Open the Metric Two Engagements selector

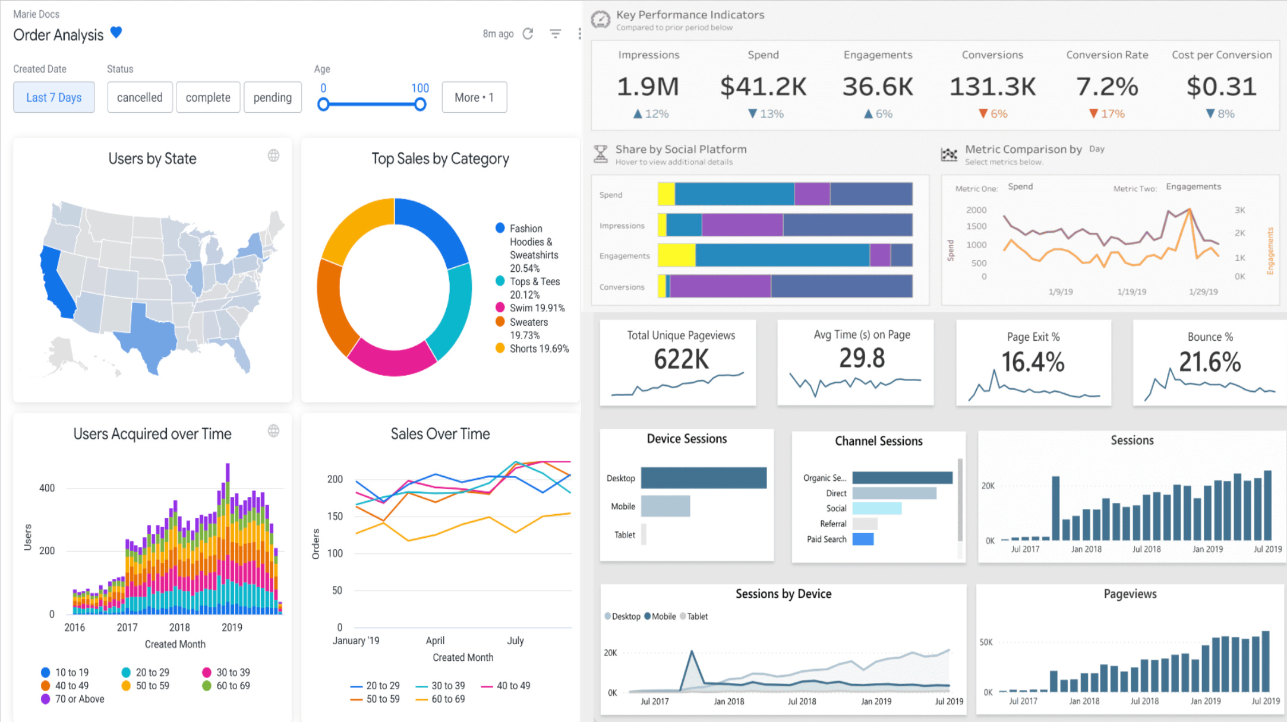click(1193, 186)
